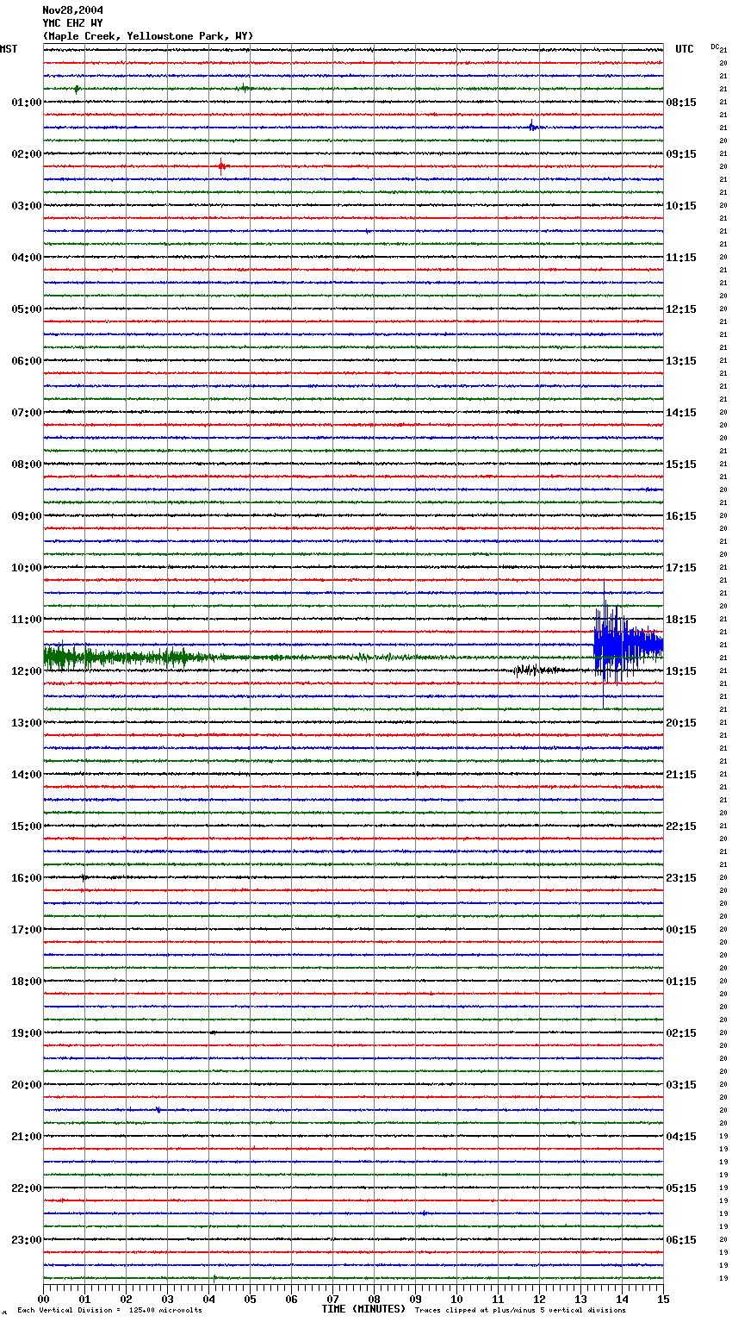
Task: Click the '11:00' MST time label
Action: click(27, 620)
